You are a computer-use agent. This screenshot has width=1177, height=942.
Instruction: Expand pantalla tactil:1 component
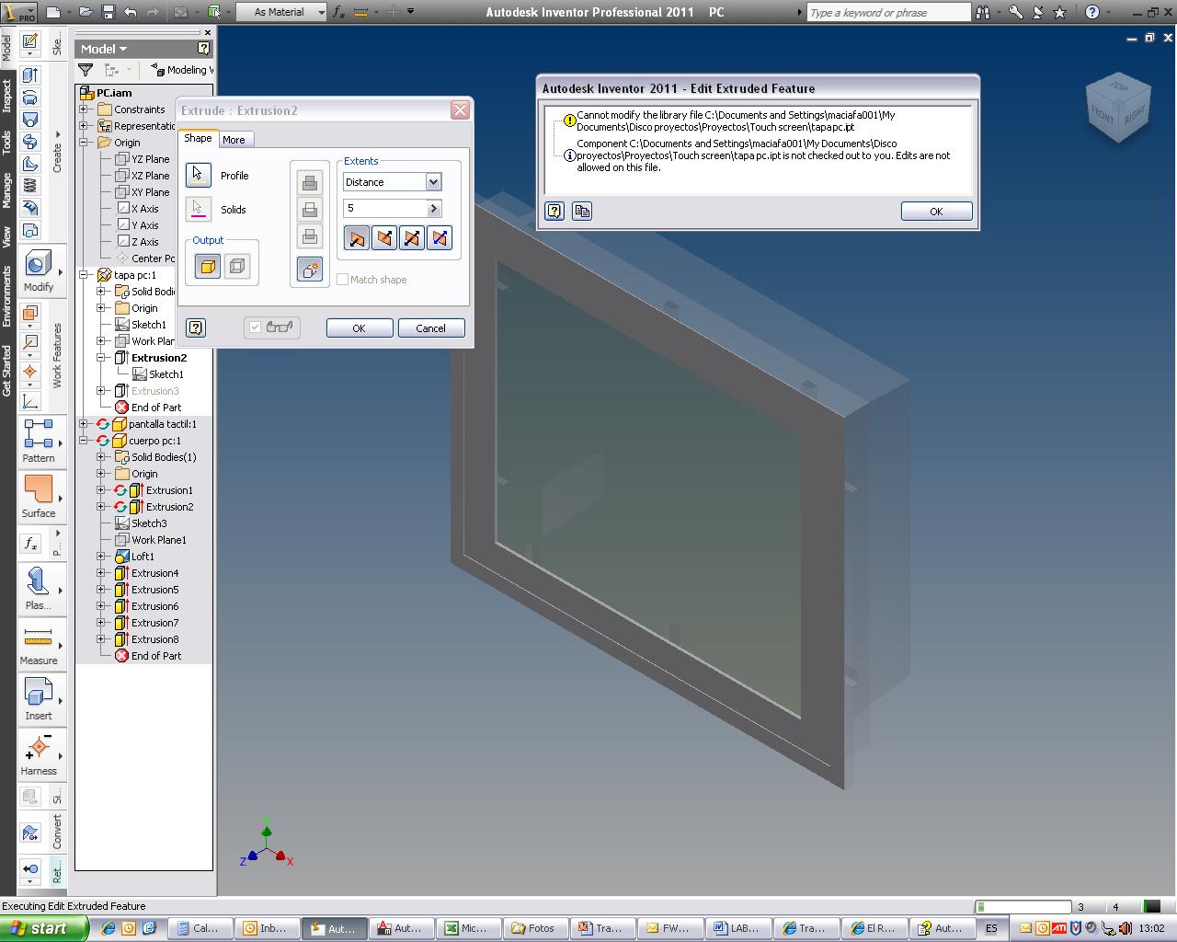click(x=84, y=424)
